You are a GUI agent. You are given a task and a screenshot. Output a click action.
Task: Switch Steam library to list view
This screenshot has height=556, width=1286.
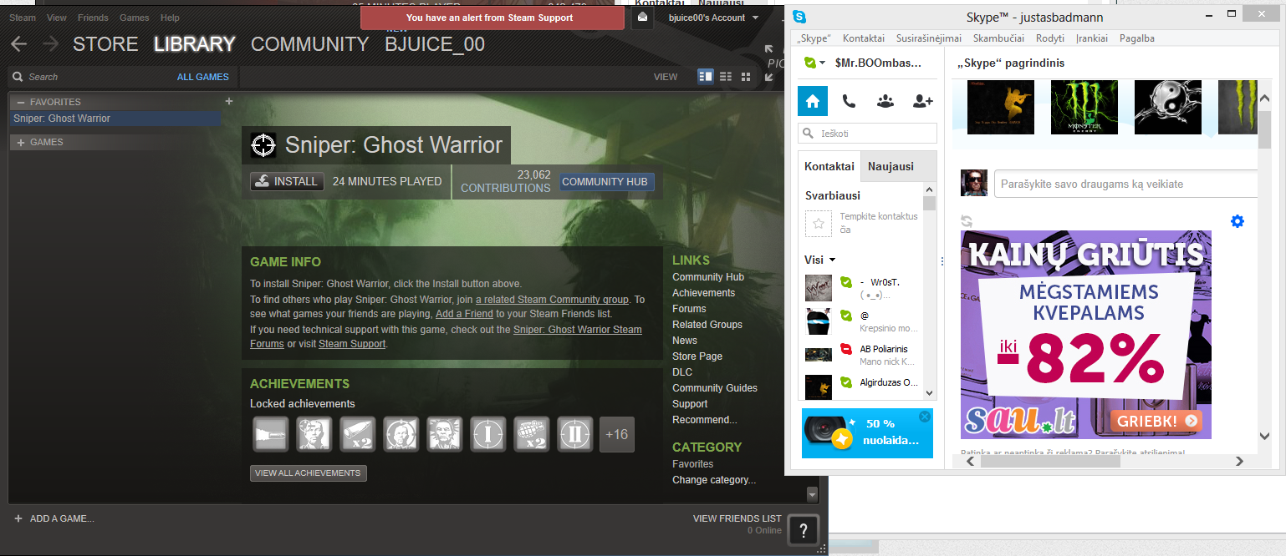coord(726,77)
